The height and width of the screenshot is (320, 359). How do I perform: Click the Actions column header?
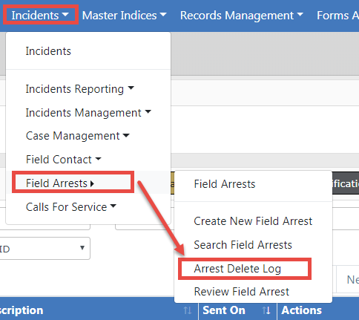pos(302,310)
